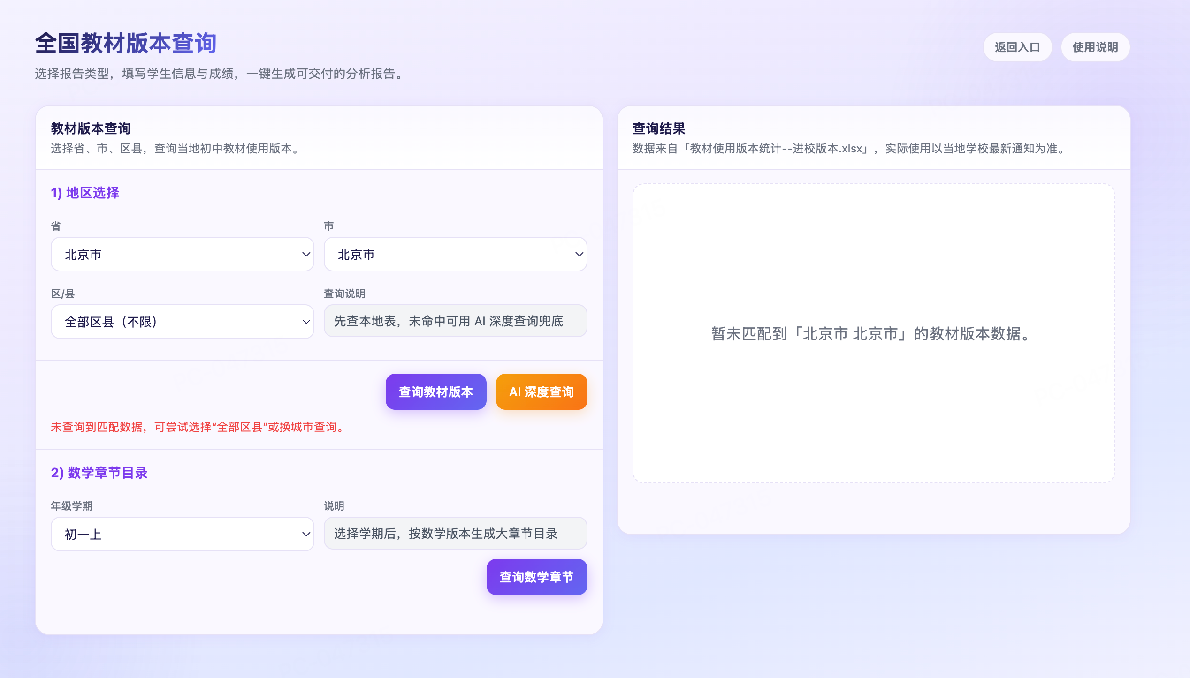Image resolution: width=1190 pixels, height=678 pixels.
Task: Click the 2) 数学章节目录 section heading
Action: tap(99, 473)
